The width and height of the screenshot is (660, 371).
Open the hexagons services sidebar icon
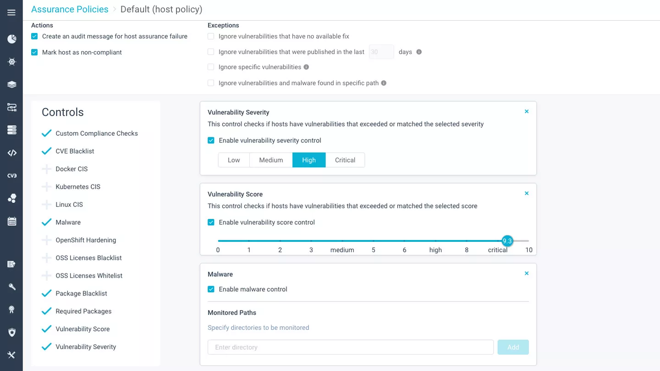pyautogui.click(x=12, y=198)
